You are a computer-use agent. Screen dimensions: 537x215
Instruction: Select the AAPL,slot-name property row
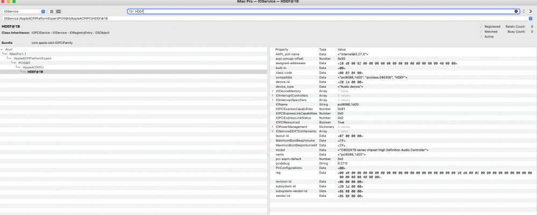pos(403,54)
